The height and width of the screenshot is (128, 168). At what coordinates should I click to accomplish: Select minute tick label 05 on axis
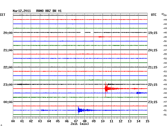[58, 121]
